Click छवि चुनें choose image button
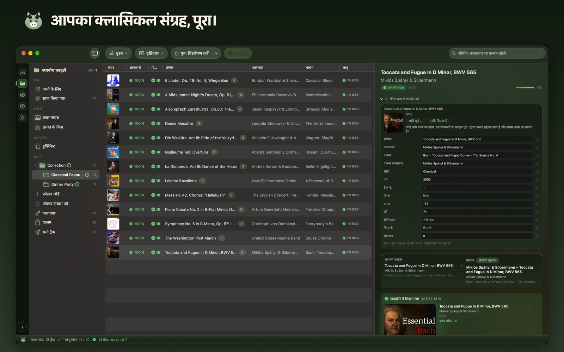This screenshot has width=564, height=352. (416, 121)
